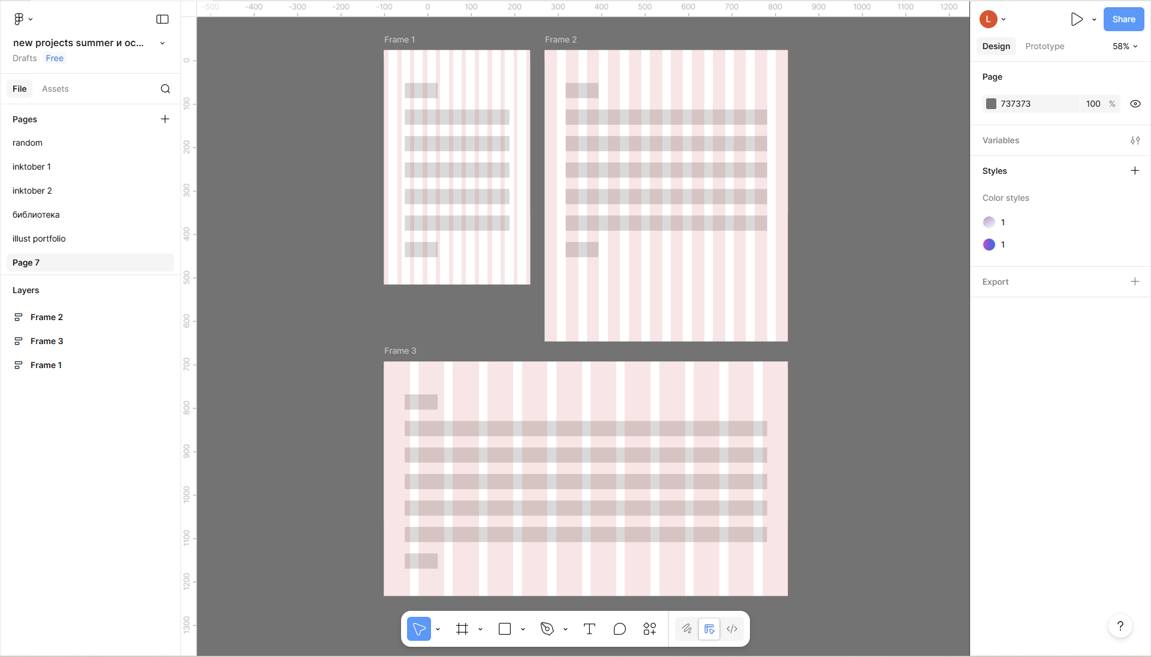Click the 737373 page color swatch
Image resolution: width=1151 pixels, height=657 pixels.
[991, 104]
